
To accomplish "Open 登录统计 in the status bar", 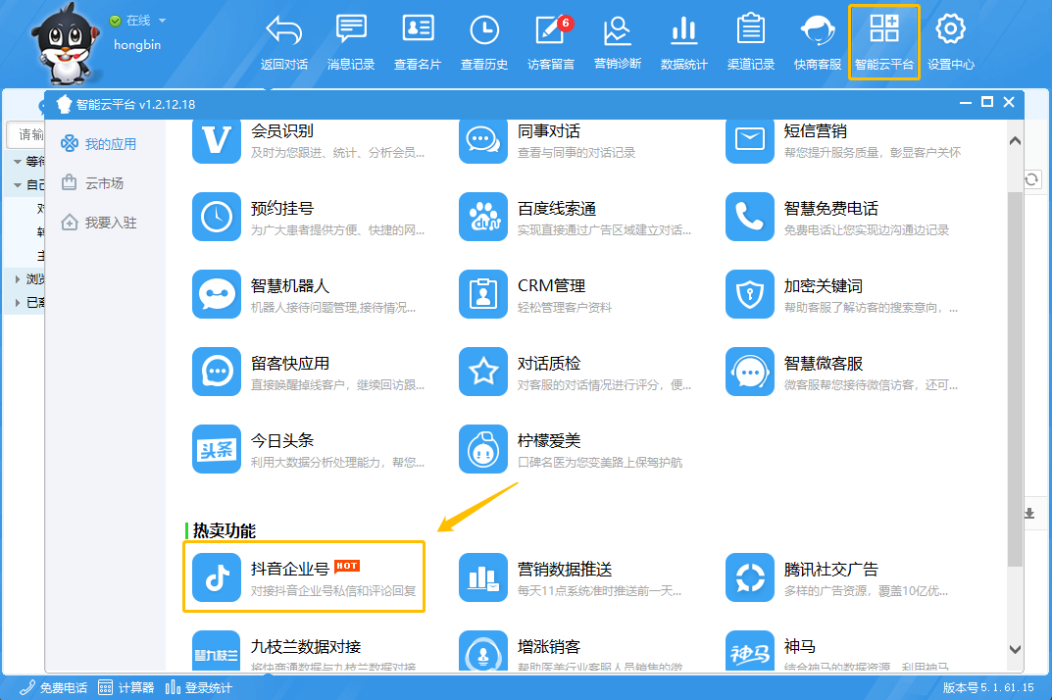I will 200,688.
